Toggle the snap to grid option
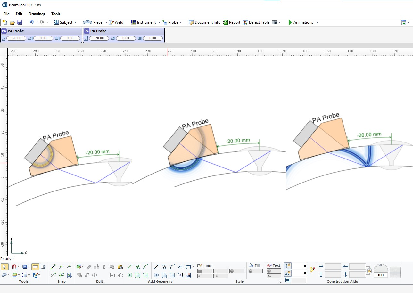Viewport: 413px width, 293px height. click(x=69, y=275)
